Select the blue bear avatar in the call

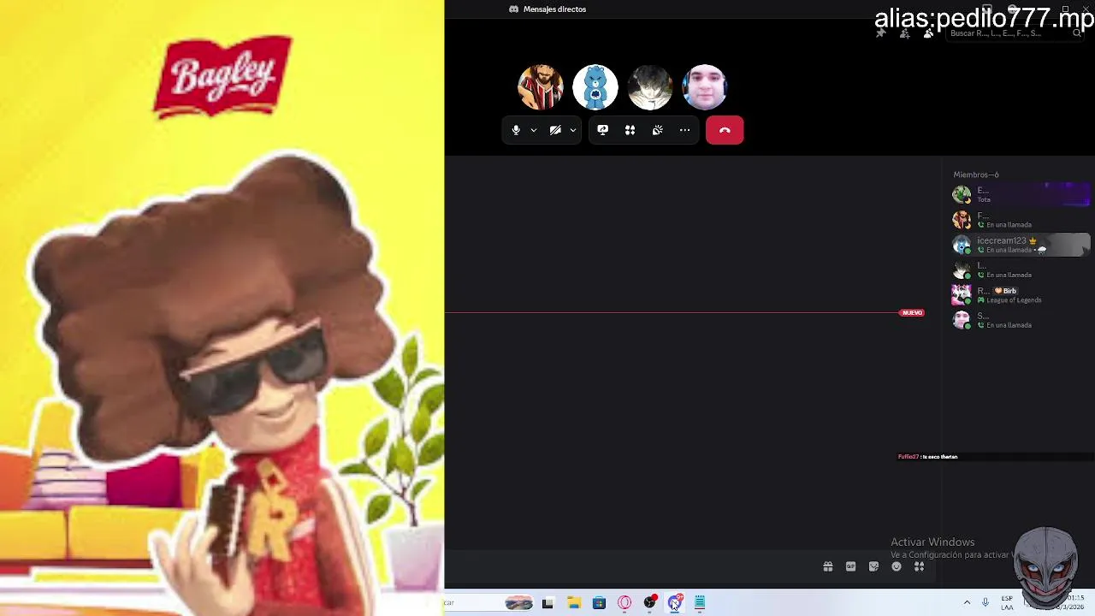pos(595,86)
